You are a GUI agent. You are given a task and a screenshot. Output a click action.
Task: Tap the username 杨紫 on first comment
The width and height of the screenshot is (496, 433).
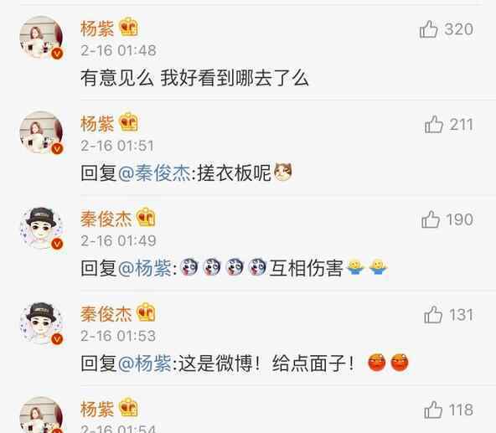(97, 28)
